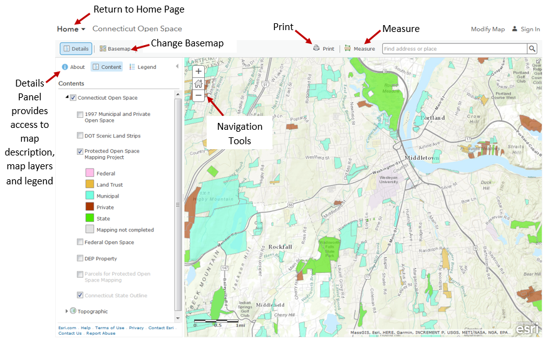553x348 pixels.
Task: Click the Federal pink legend swatch
Action: [90, 172]
